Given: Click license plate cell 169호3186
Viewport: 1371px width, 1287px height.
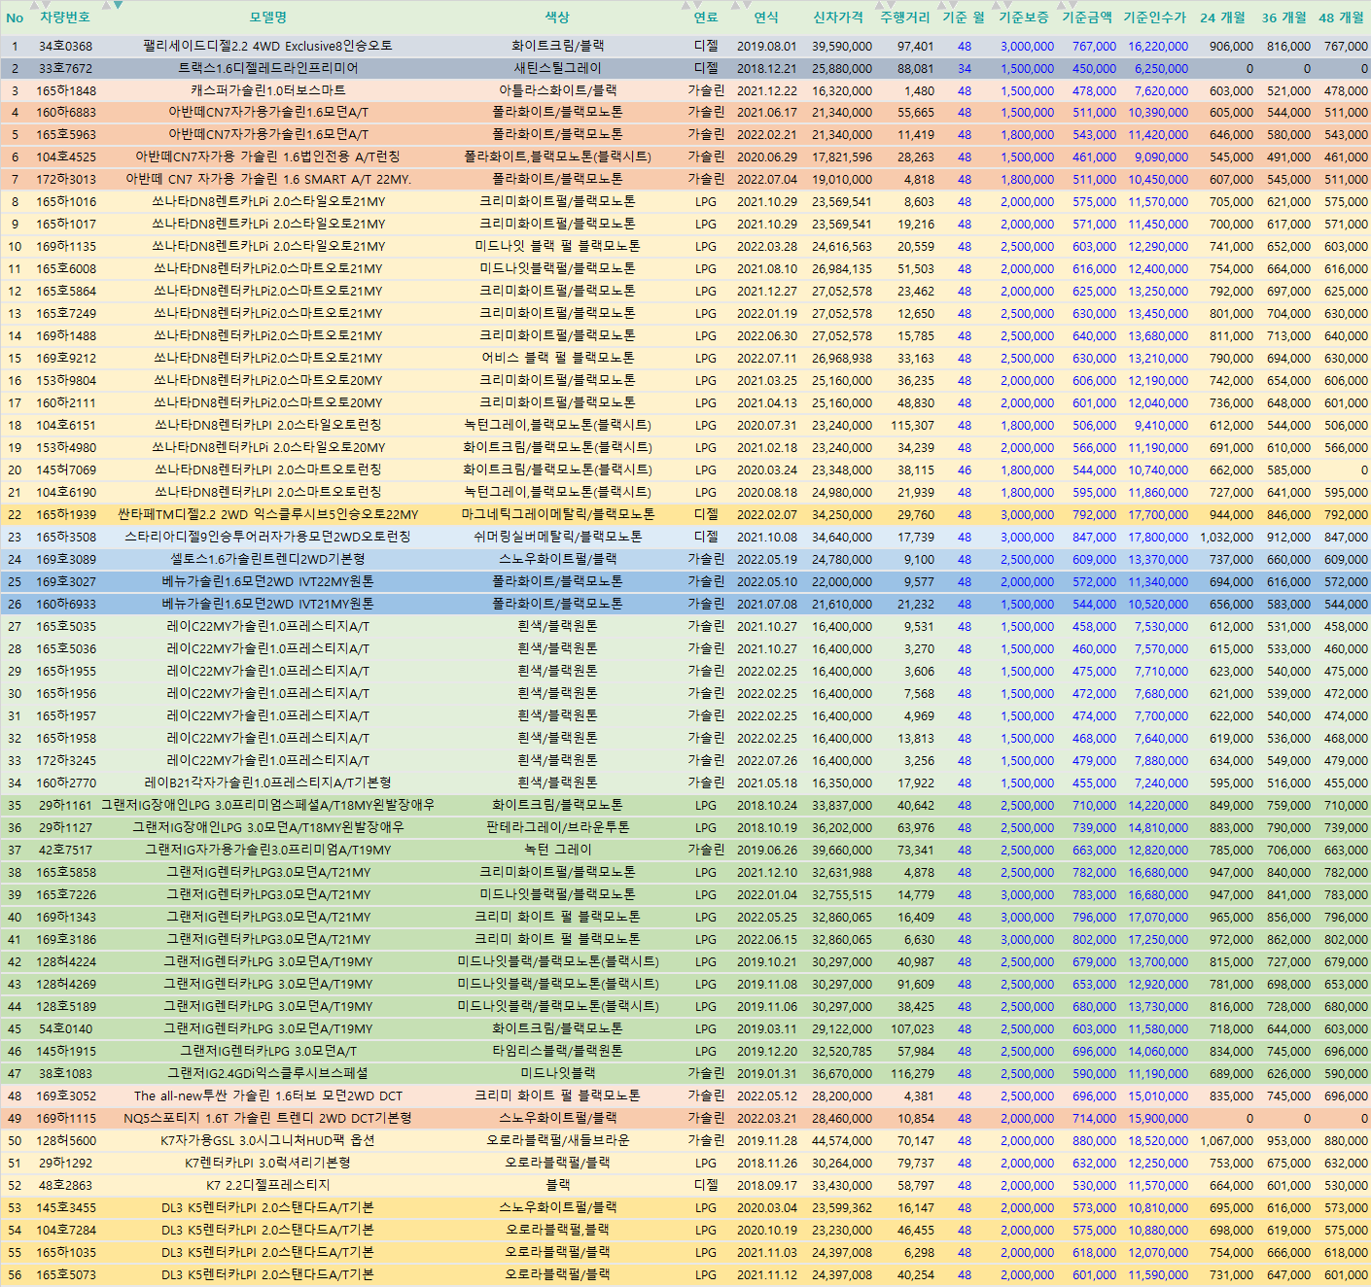Looking at the screenshot, I should point(65,939).
